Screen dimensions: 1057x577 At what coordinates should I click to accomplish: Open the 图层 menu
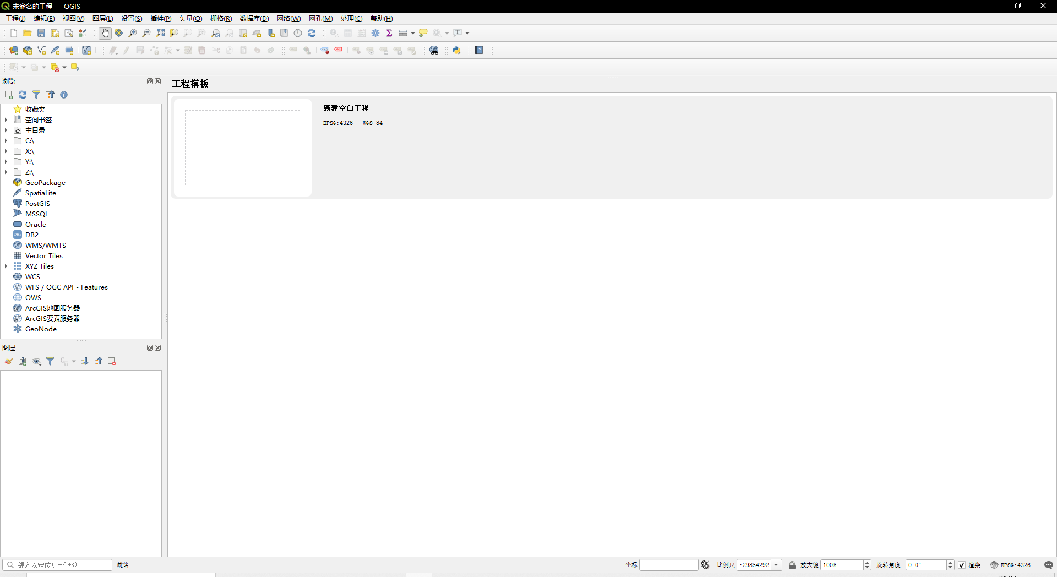tap(102, 18)
